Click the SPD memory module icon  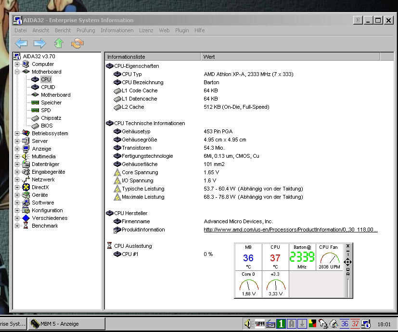pyautogui.click(x=35, y=110)
